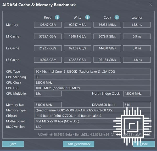Image resolution: width=157 pixels, height=151 pixels.
Task: Click the CPU Stepping field B0
Action: [92, 77]
